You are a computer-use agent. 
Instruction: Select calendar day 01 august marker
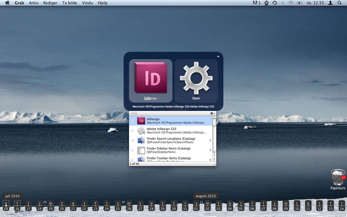196,206
